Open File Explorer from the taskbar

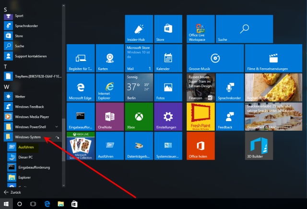click(x=61, y=204)
